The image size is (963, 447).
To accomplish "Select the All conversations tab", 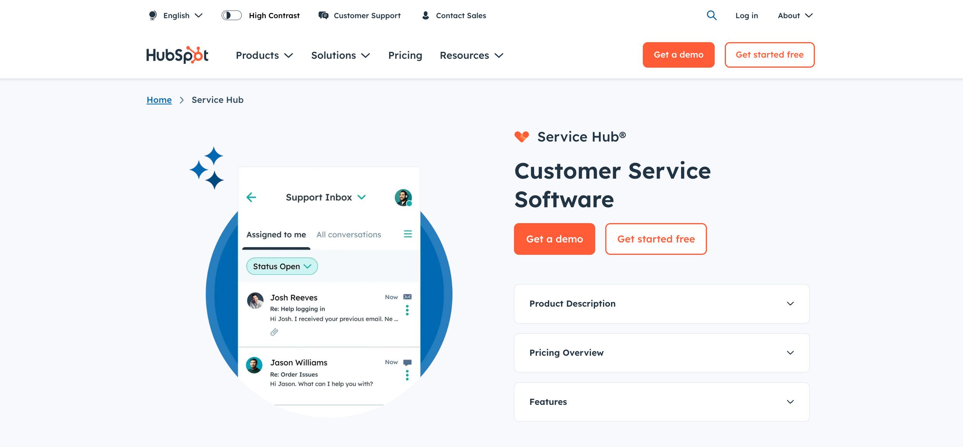I will point(349,235).
